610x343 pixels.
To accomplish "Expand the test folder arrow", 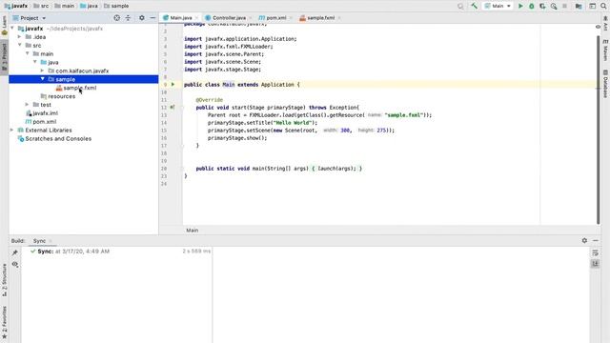I will pyautogui.click(x=28, y=105).
